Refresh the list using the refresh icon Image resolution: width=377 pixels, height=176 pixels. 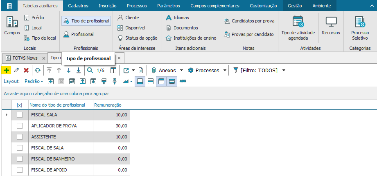tap(37, 70)
